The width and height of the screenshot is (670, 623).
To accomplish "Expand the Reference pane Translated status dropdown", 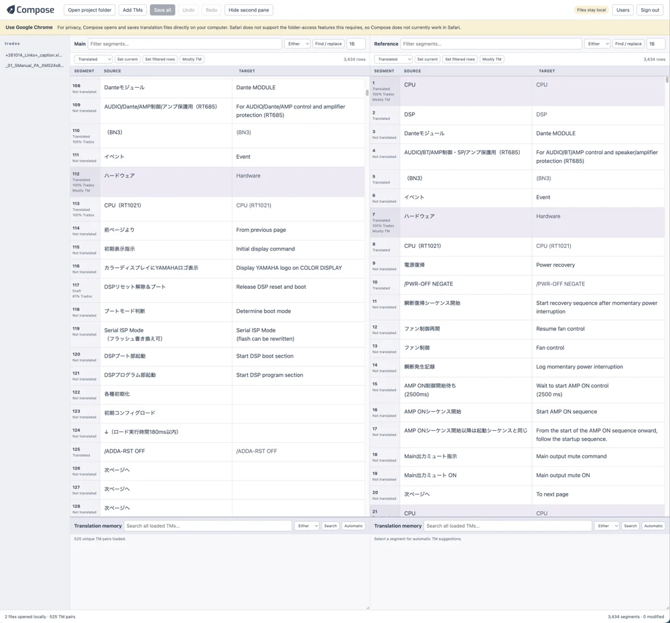I will coord(393,59).
